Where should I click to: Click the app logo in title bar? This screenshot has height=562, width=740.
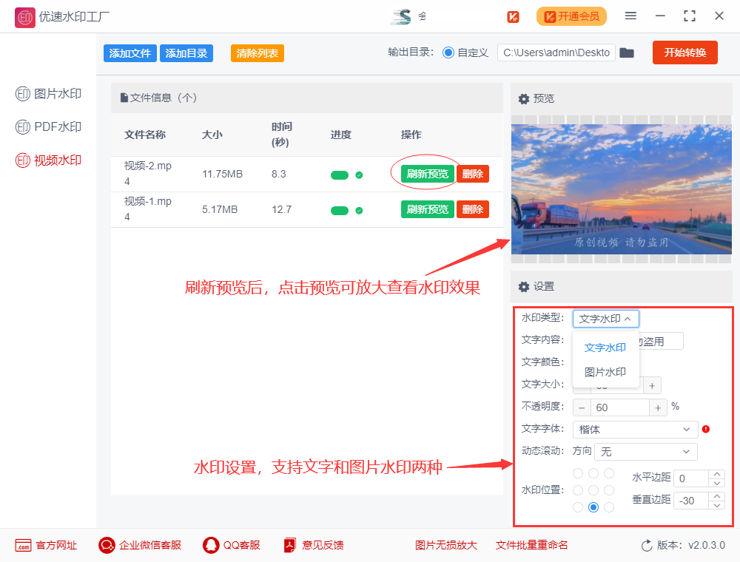point(24,16)
